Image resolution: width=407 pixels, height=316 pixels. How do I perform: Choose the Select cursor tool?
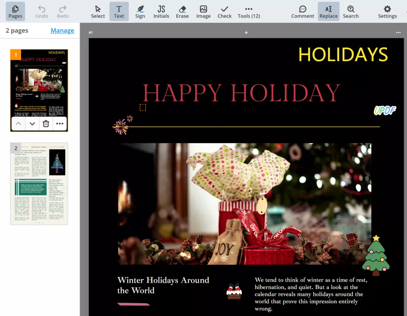click(98, 11)
